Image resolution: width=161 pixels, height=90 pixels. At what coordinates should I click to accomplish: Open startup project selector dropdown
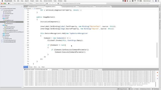tap(20, 3)
